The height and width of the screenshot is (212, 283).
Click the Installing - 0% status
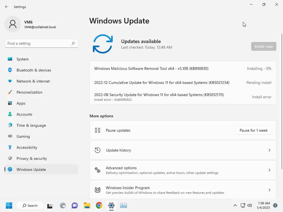pyautogui.click(x=259, y=68)
